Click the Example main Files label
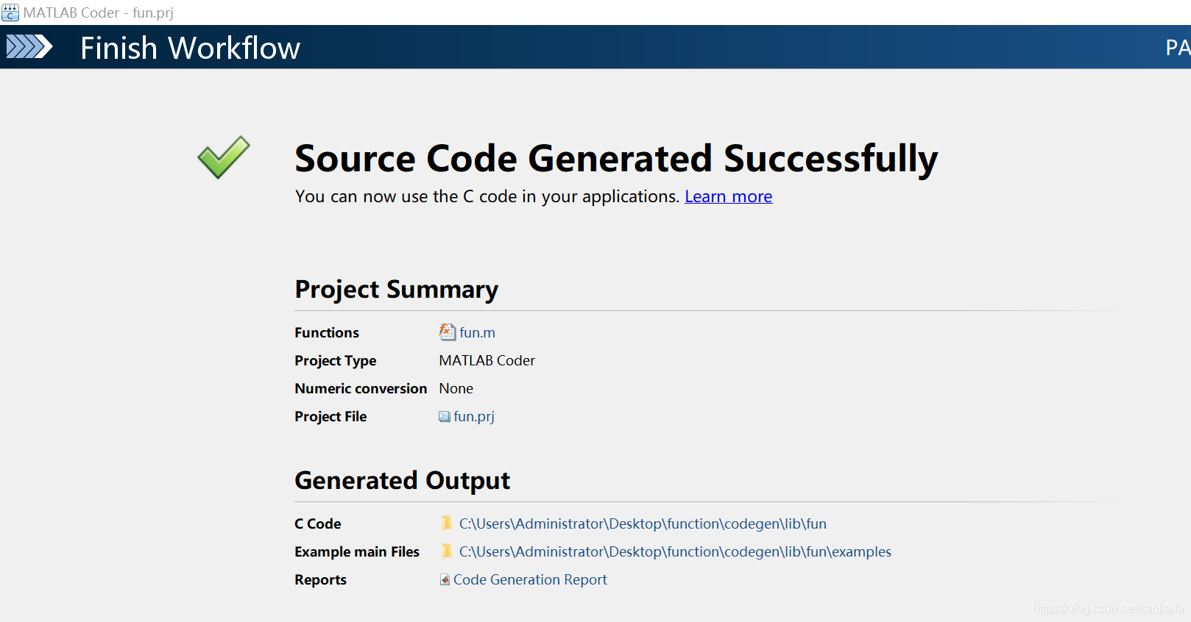1191x622 pixels. tap(357, 551)
